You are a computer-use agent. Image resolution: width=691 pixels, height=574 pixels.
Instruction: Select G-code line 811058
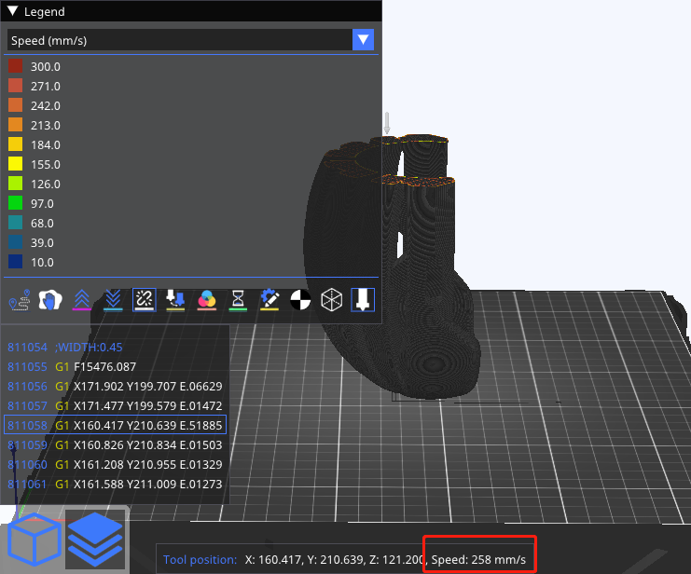tap(115, 425)
